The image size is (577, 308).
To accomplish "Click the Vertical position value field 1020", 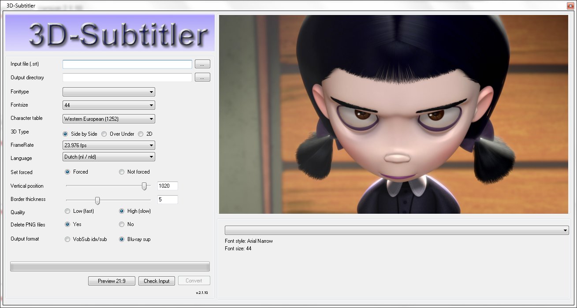I will click(x=168, y=186).
